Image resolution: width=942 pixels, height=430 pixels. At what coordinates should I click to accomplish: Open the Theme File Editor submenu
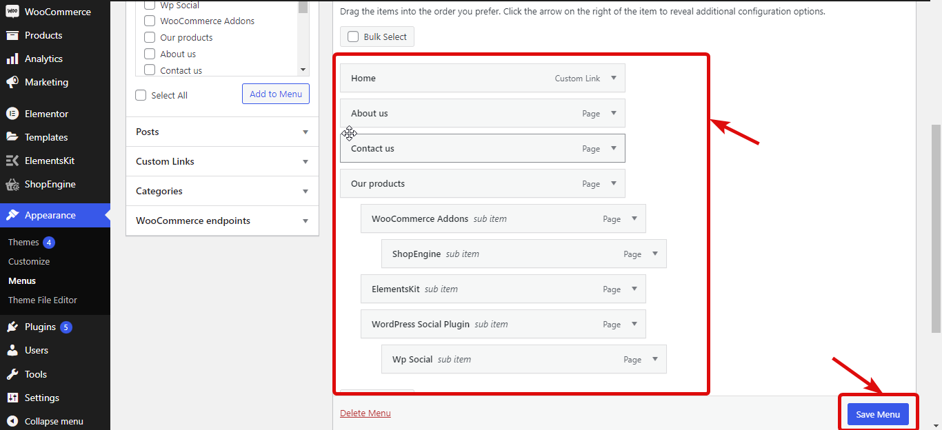click(43, 300)
